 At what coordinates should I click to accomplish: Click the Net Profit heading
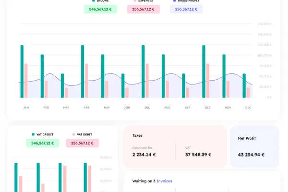(x=247, y=138)
